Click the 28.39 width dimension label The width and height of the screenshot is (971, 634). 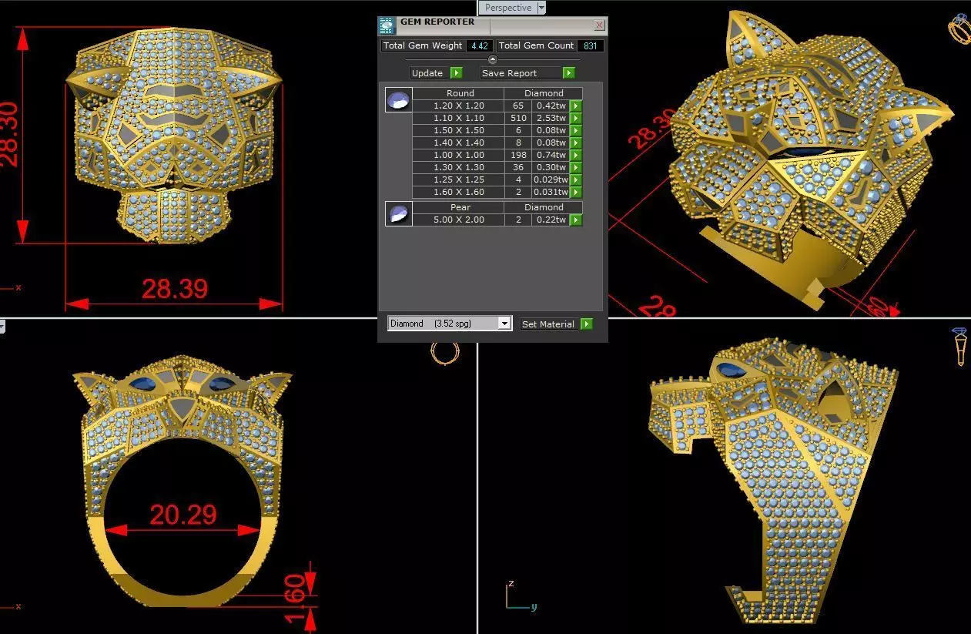click(x=175, y=289)
